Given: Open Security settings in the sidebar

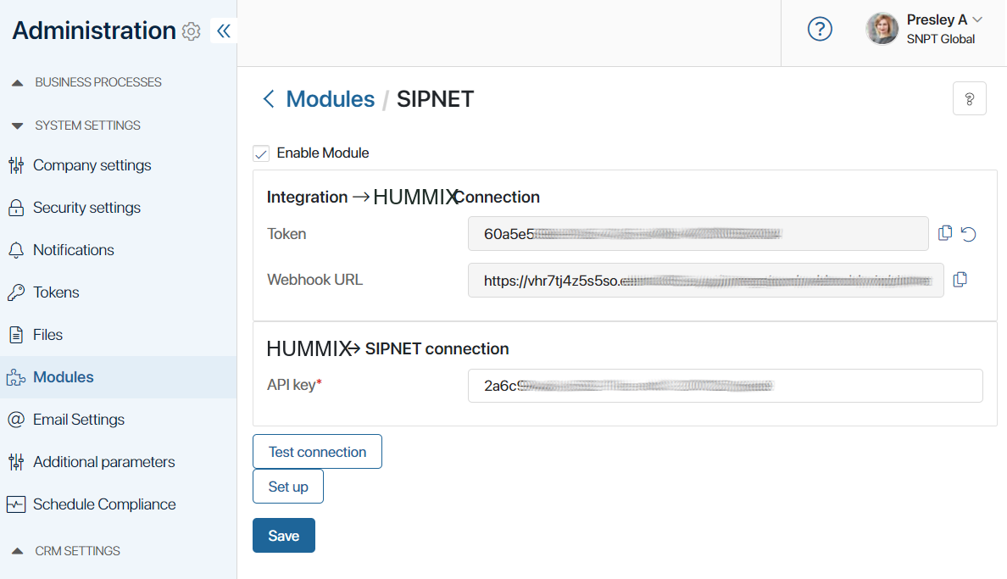Looking at the screenshot, I should click(x=86, y=208).
